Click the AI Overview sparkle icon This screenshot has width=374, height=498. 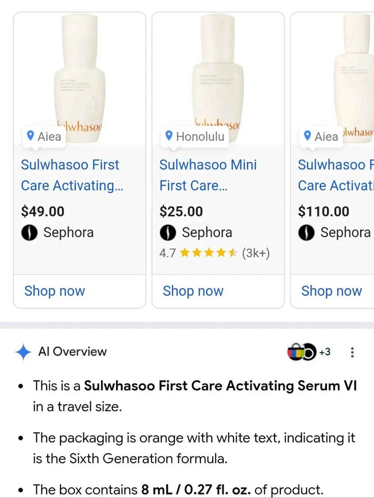[x=23, y=352]
